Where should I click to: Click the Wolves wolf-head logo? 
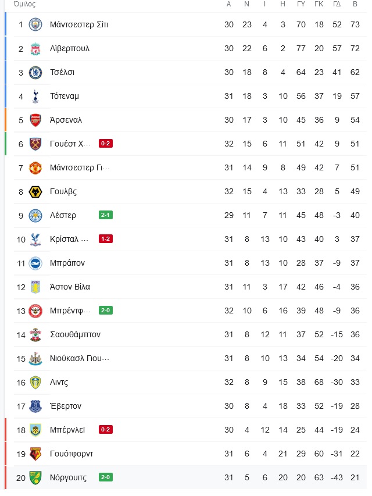pos(35,192)
